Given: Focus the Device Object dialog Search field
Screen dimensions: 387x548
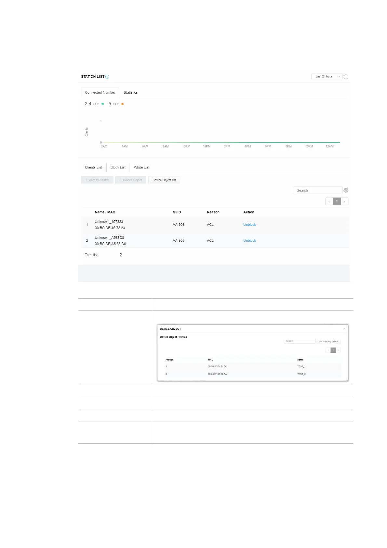Looking at the screenshot, I should pyautogui.click(x=300, y=341).
